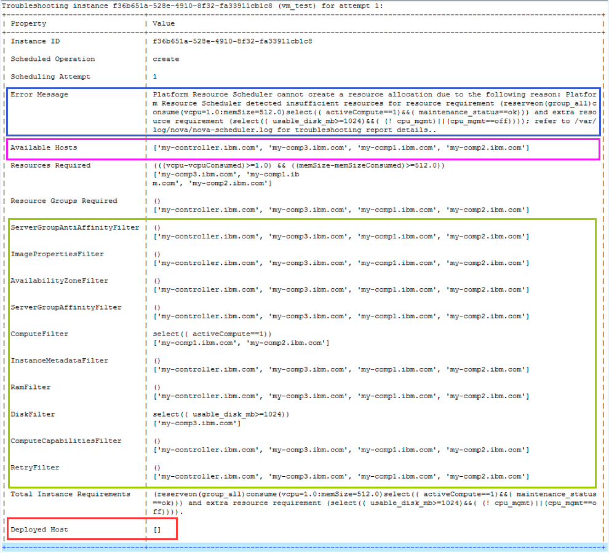
Task: Select the 'Resource Groups Required' label
Action: (x=64, y=201)
